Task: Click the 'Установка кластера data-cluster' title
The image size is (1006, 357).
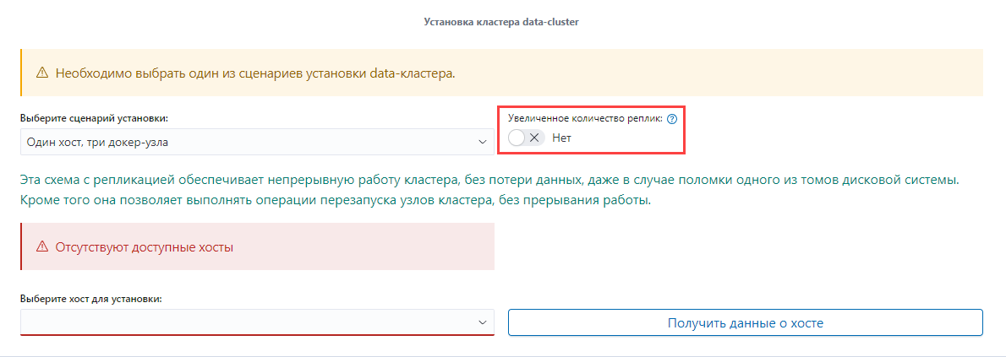Action: [501, 22]
